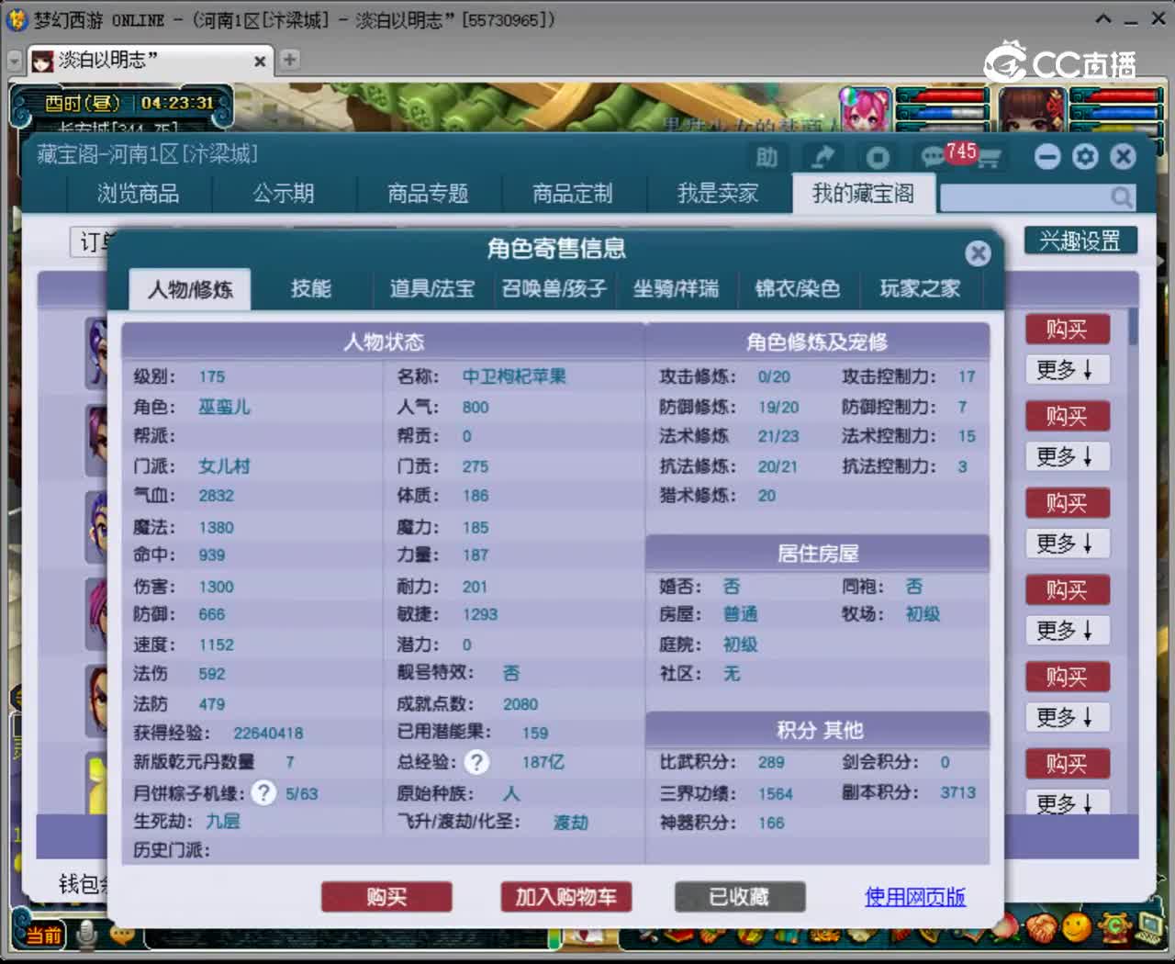This screenshot has height=964, width=1175.
Task: Click the 酉时 game clock display
Action: (x=129, y=103)
